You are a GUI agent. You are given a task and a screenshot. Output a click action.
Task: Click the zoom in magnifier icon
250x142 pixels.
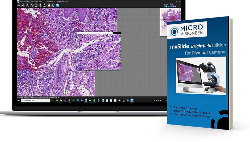tap(28, 5)
